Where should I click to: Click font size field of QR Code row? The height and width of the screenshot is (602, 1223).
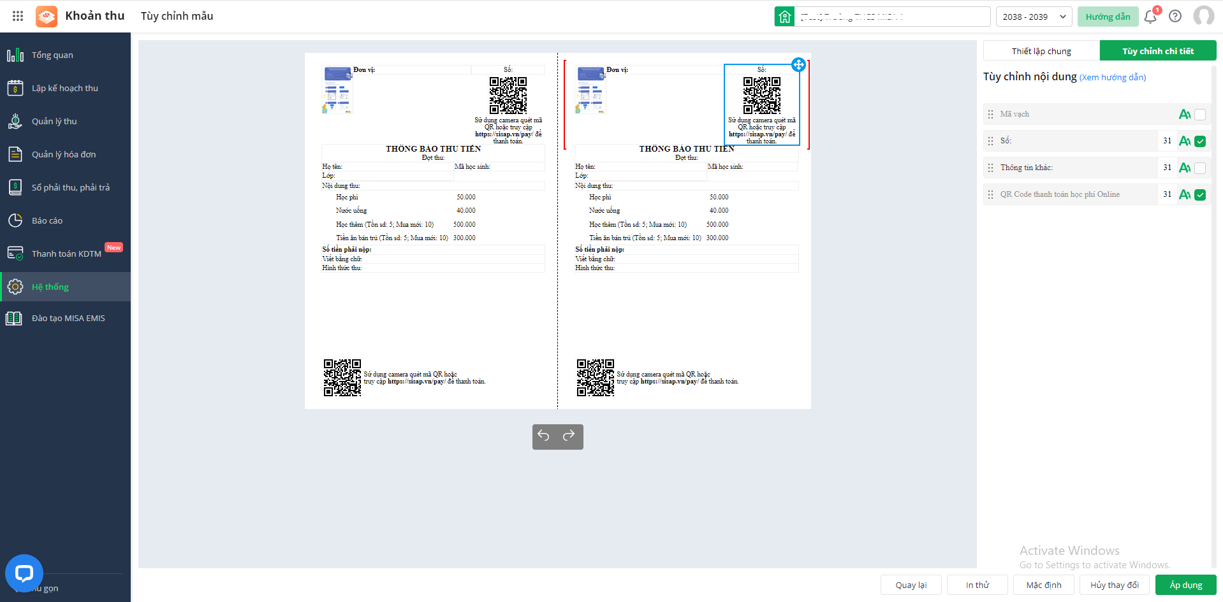[x=1167, y=194]
